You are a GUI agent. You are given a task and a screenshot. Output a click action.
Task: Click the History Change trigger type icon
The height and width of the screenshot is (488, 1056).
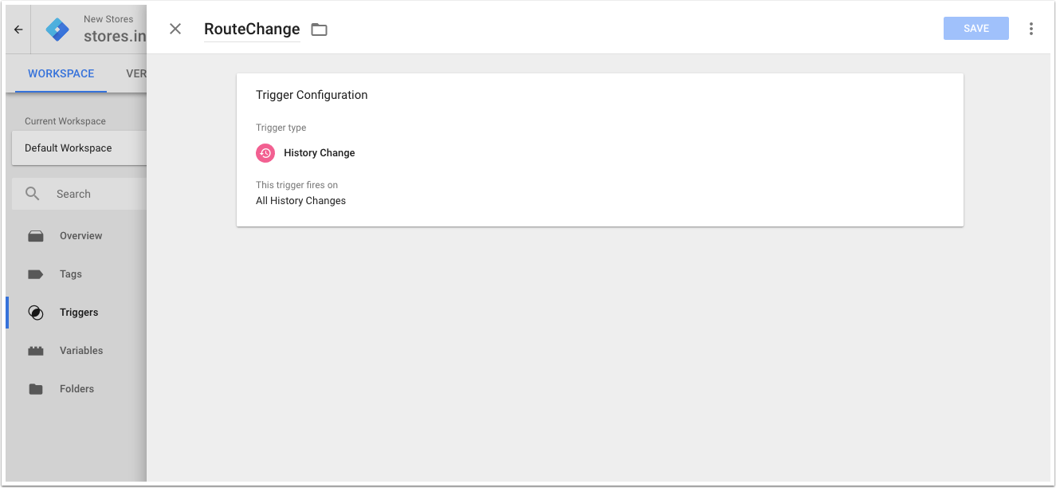pyautogui.click(x=265, y=153)
